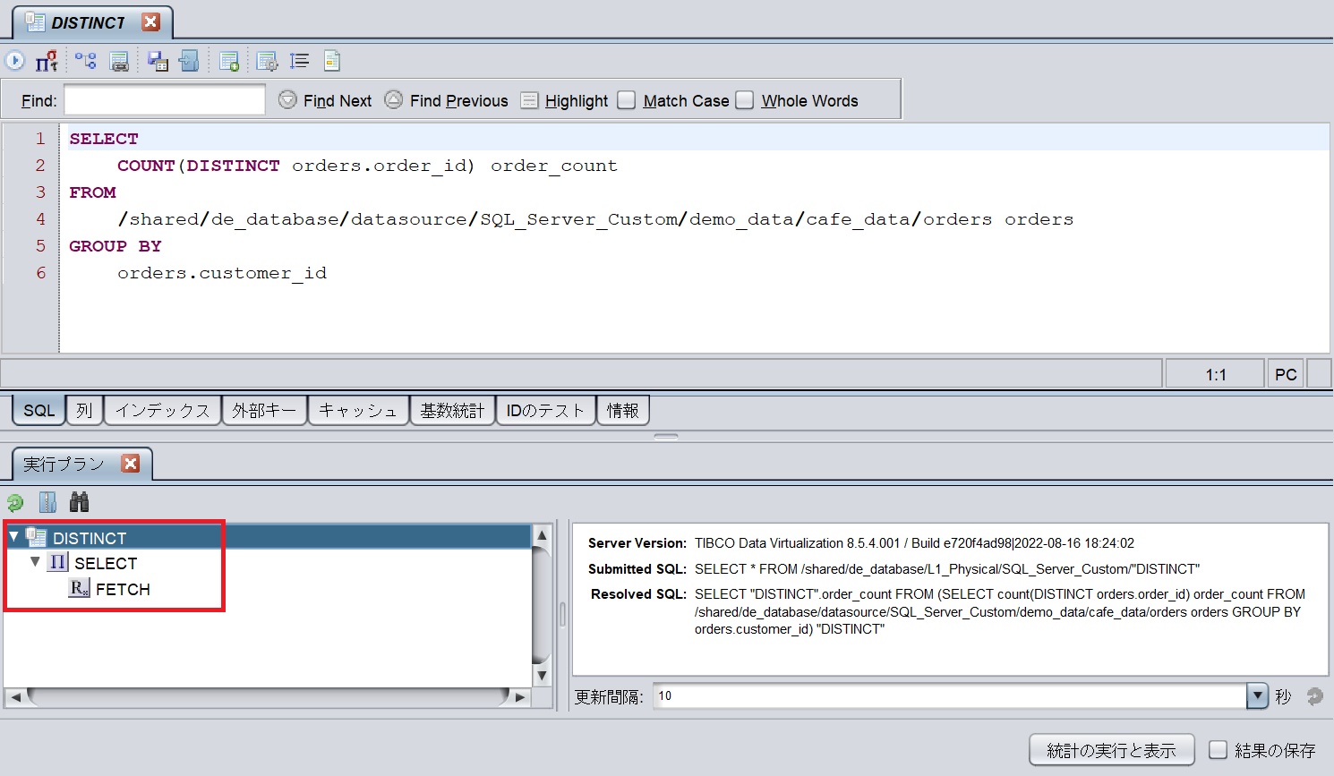Click the plan tree horizontal scrollbar thumb
Viewport: 1334px width, 776px height.
click(x=268, y=696)
